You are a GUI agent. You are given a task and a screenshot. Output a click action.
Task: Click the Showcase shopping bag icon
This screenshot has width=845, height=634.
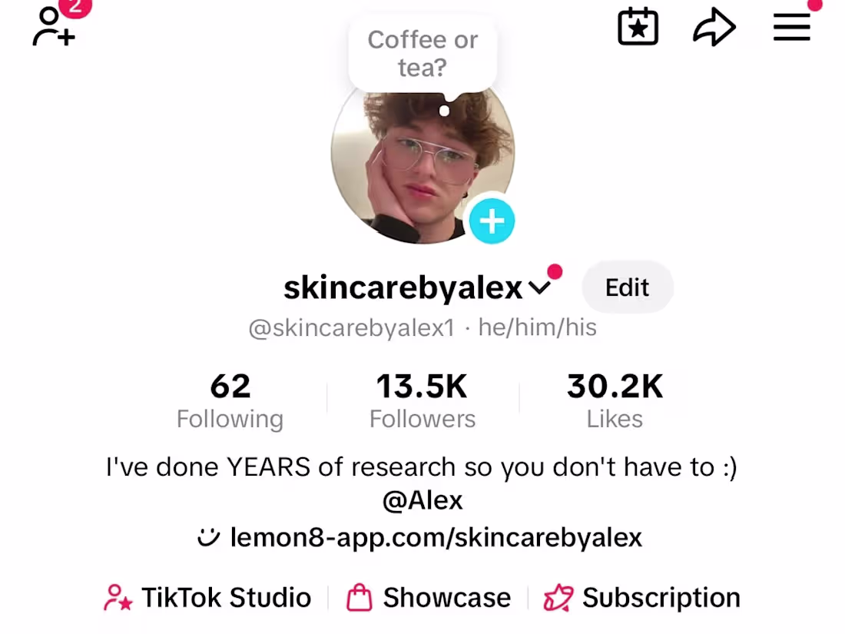tap(359, 598)
